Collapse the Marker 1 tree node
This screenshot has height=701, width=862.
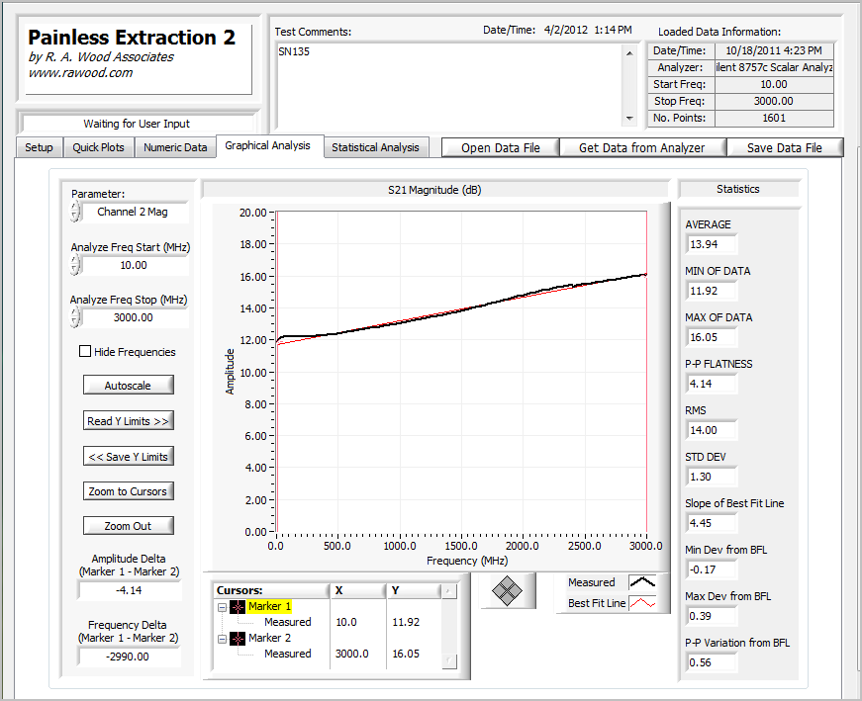pyautogui.click(x=222, y=607)
